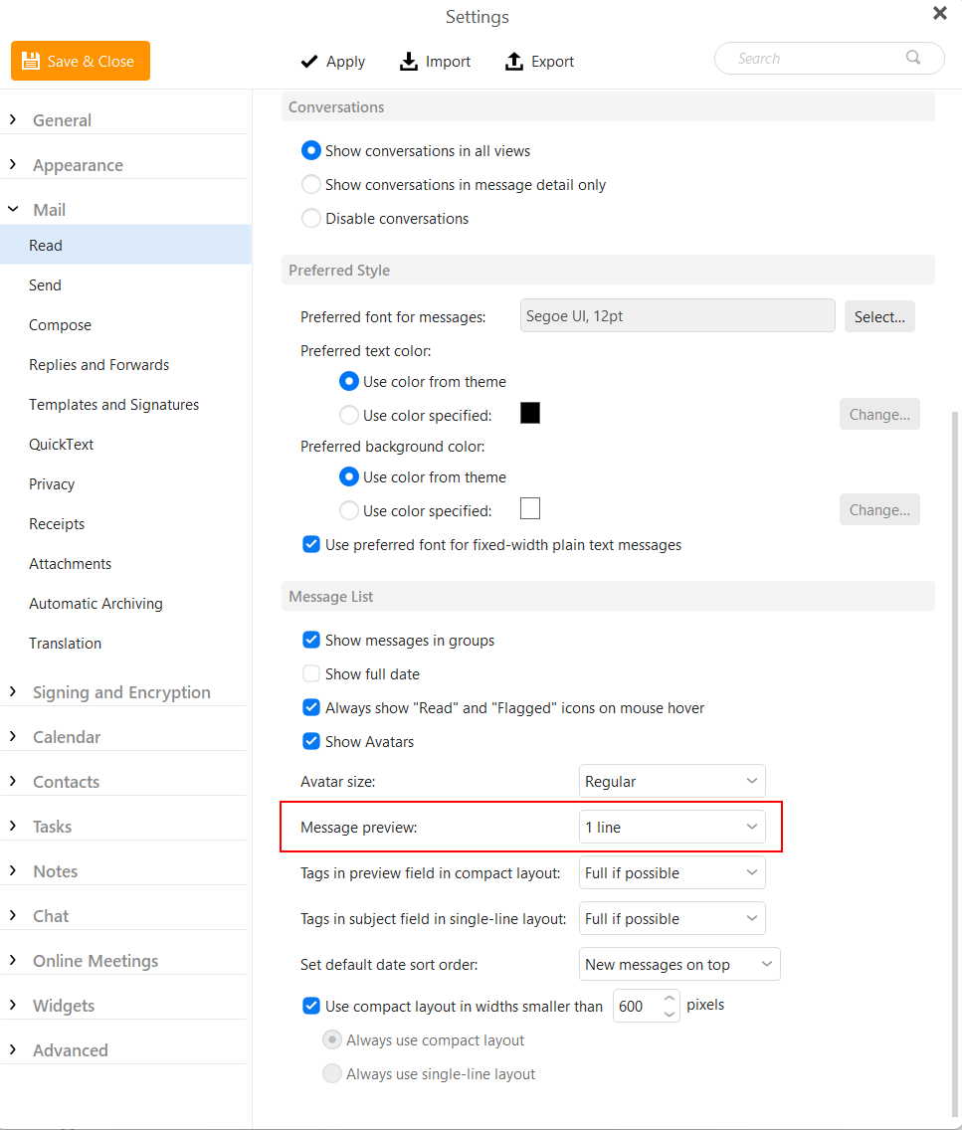Click the Import download-arrow icon
This screenshot has width=962, height=1130.
coord(409,61)
